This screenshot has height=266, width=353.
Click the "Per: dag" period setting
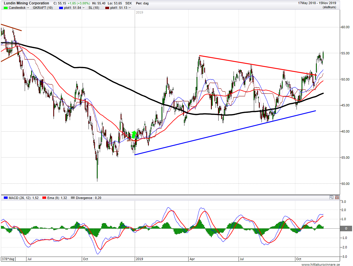pos(142,3)
